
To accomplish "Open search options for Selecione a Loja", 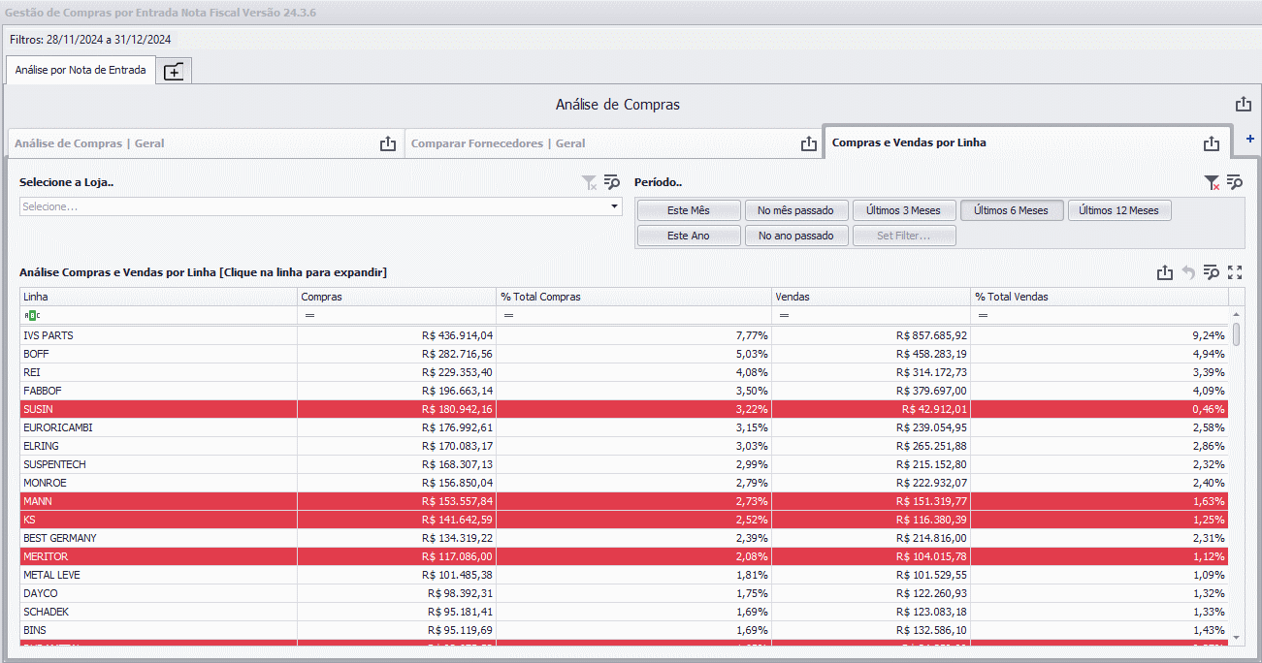I will [611, 182].
